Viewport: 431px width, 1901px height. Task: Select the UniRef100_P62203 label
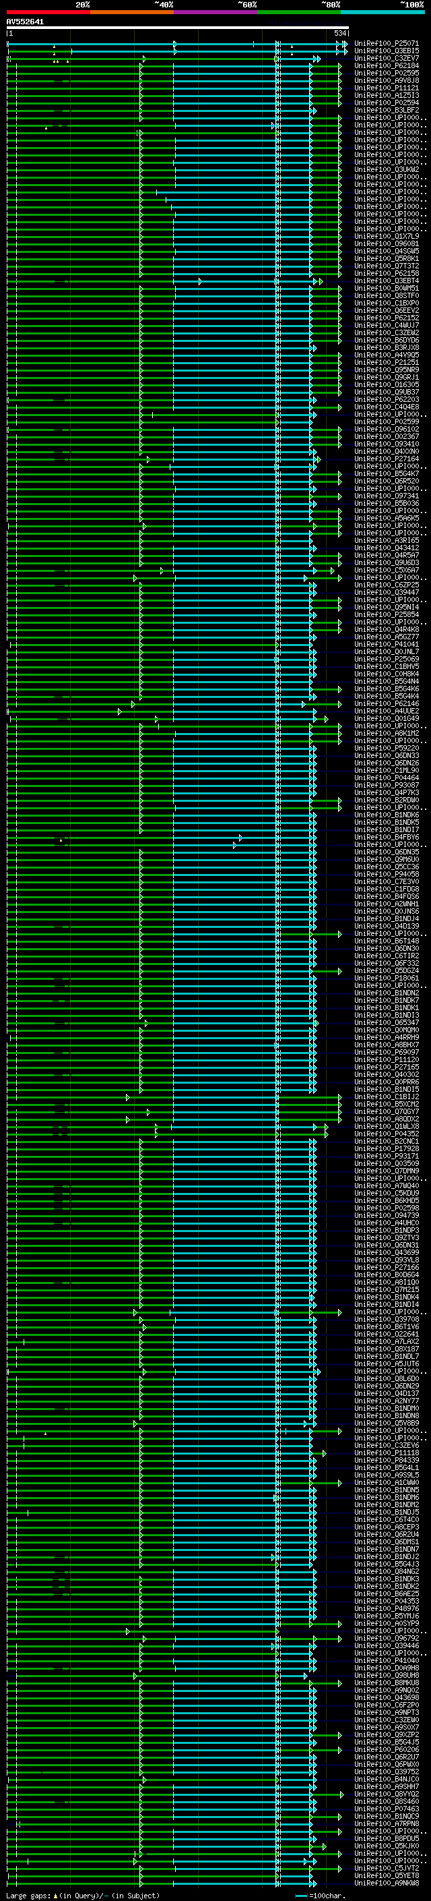tap(386, 399)
